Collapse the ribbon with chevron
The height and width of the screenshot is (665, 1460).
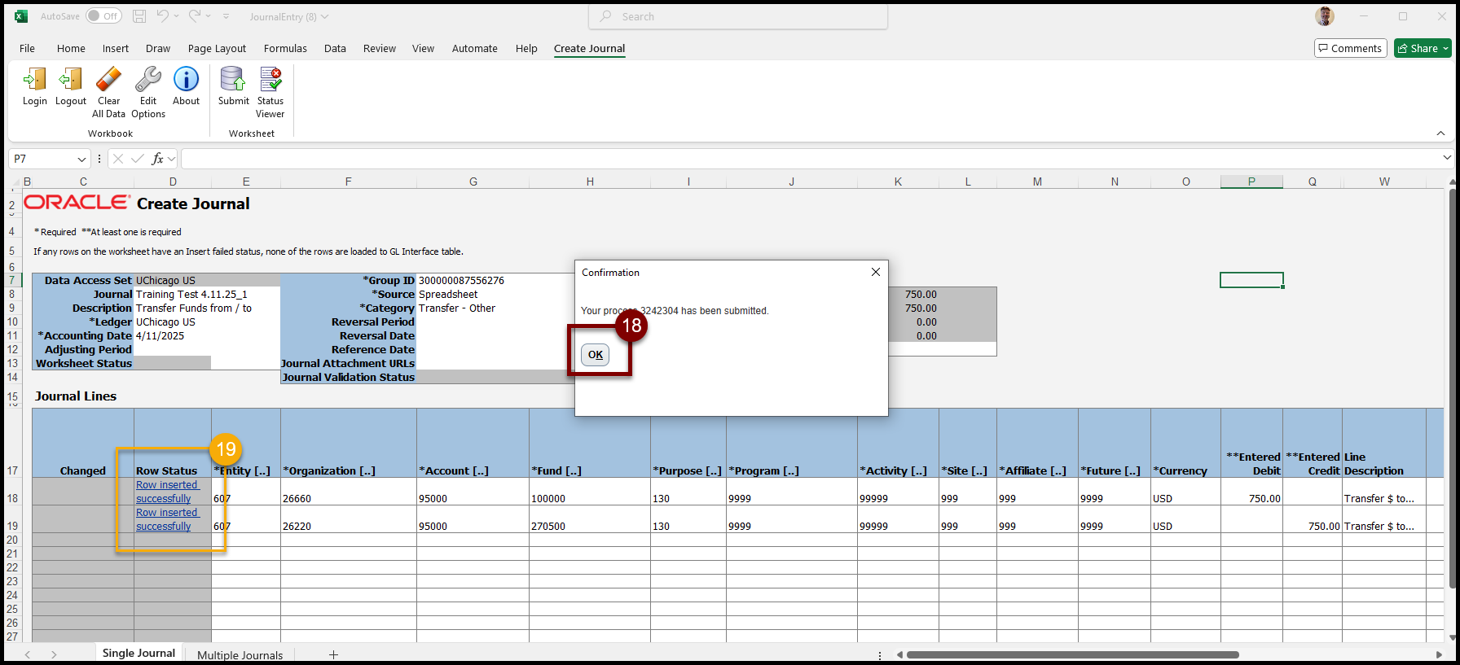coord(1440,133)
